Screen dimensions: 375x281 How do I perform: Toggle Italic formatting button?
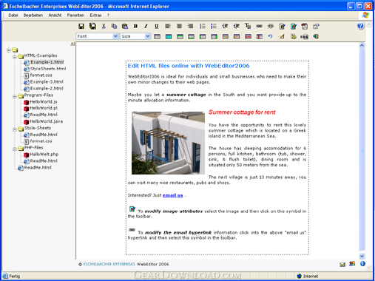click(146, 26)
